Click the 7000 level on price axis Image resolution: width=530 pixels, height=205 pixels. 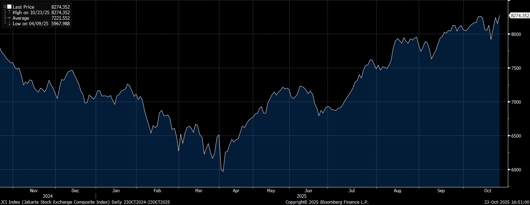tap(516, 102)
